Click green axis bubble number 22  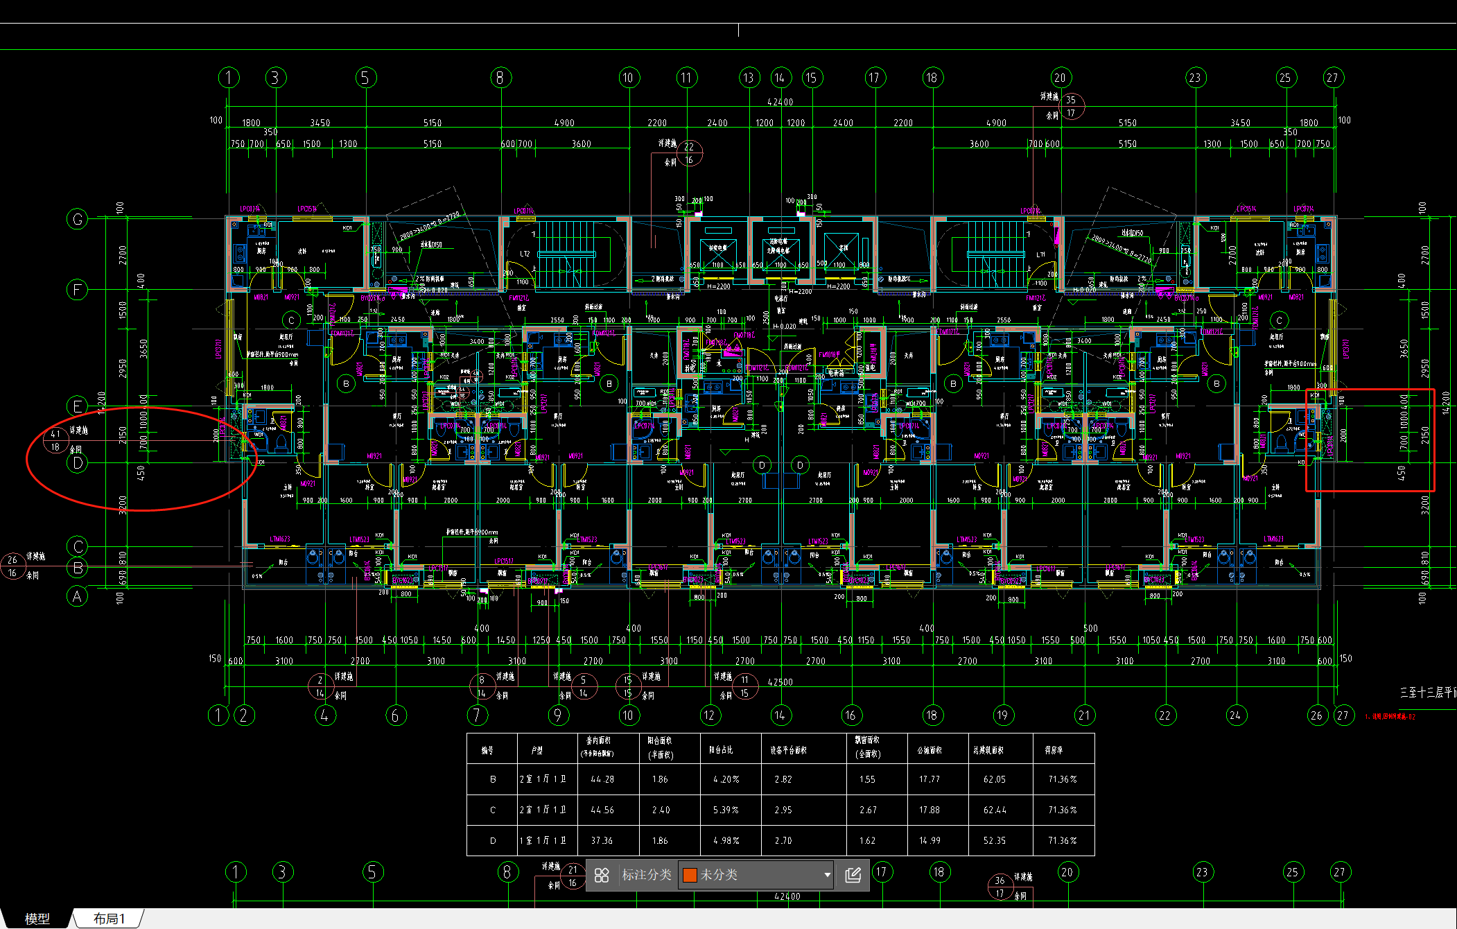click(x=1164, y=715)
